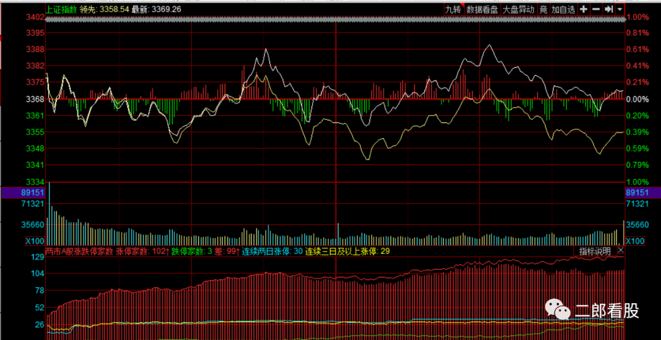Click the 最新: 3369.26 value
661x340 pixels.
tap(157, 9)
